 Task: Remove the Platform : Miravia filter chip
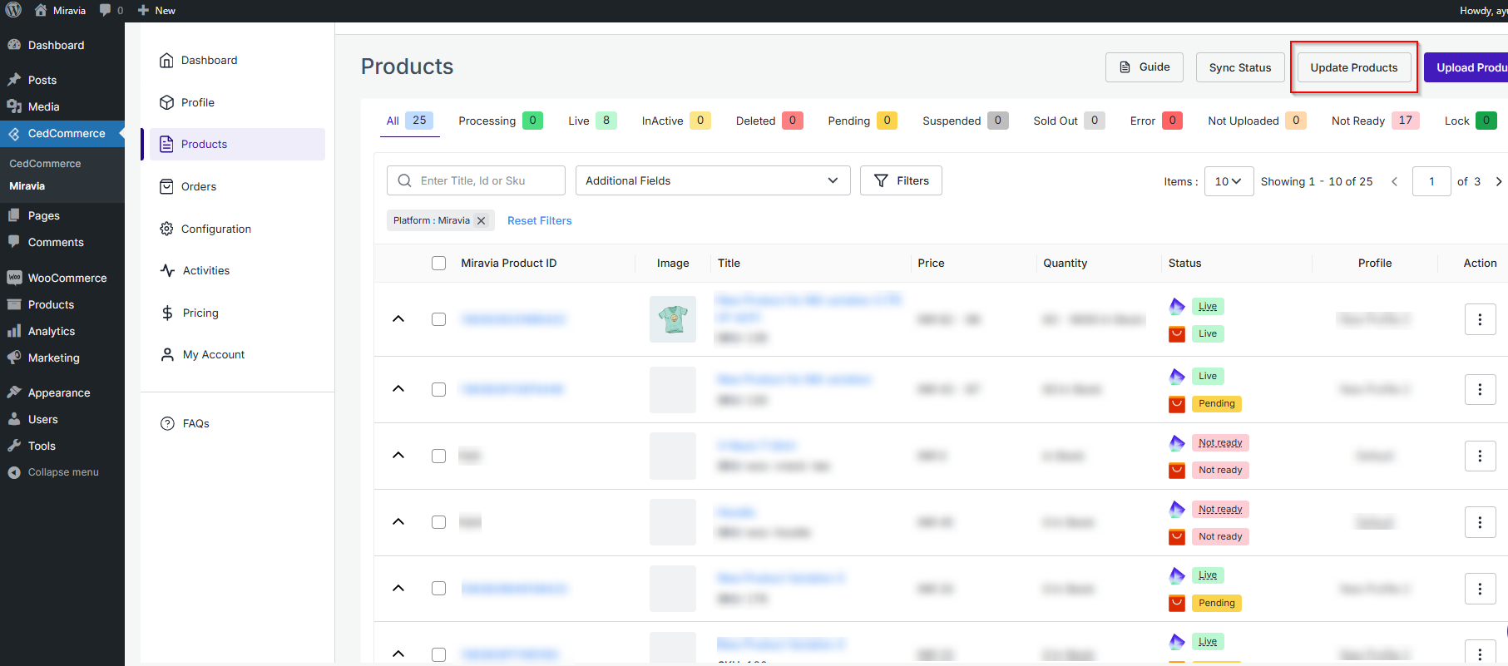tap(481, 220)
